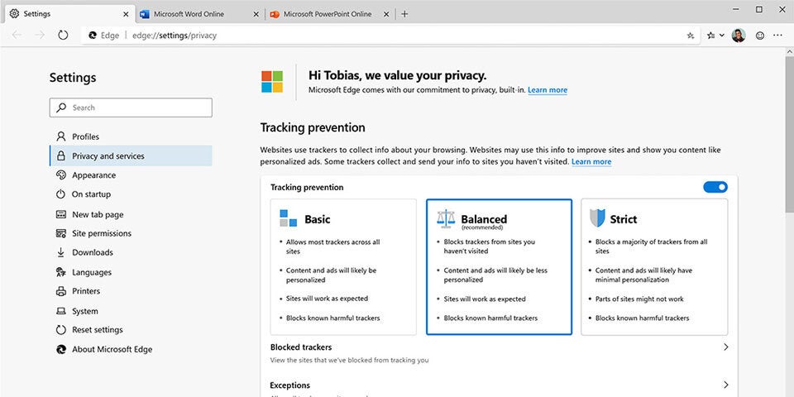Add this page to favorites star
The width and height of the screenshot is (794, 397).
point(690,36)
